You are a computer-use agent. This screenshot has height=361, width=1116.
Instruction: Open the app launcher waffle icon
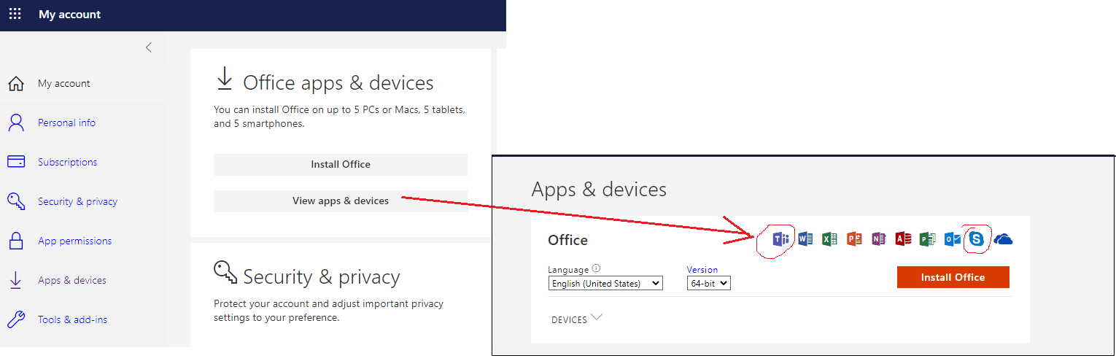click(x=15, y=14)
